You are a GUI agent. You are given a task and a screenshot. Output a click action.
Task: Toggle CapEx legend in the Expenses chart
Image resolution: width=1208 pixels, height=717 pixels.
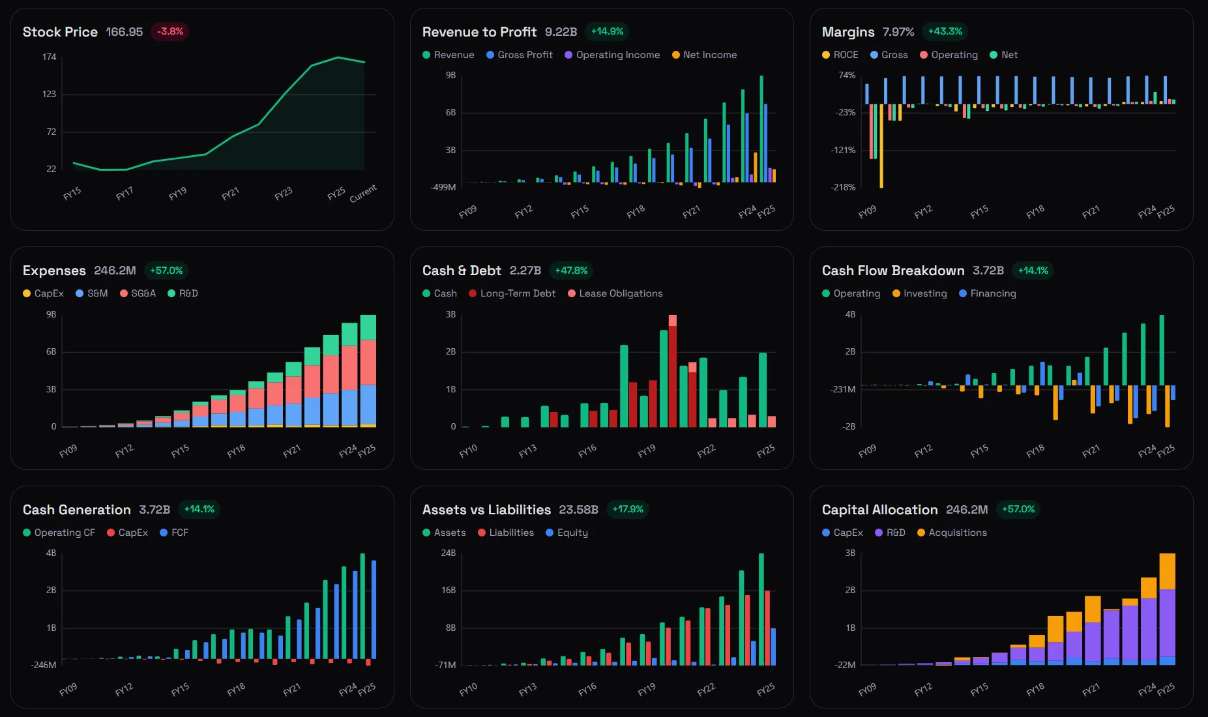(x=44, y=293)
